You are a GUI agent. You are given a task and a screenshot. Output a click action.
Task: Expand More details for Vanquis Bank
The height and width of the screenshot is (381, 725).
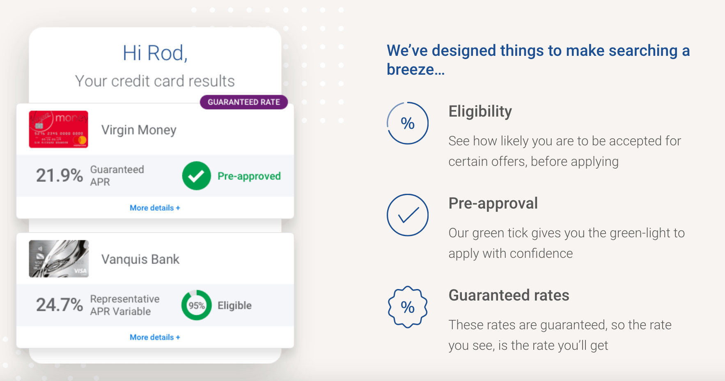click(155, 337)
